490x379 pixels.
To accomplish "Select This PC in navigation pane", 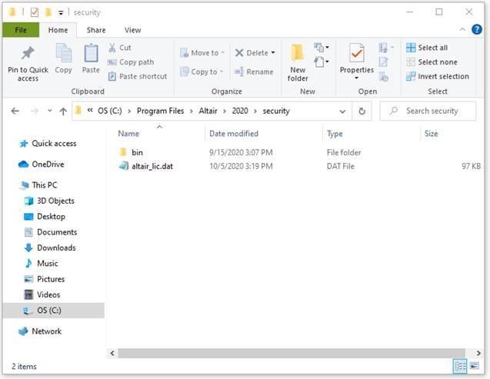I will (38, 185).
